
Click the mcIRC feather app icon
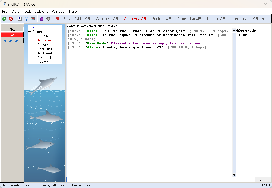coord(5,4)
